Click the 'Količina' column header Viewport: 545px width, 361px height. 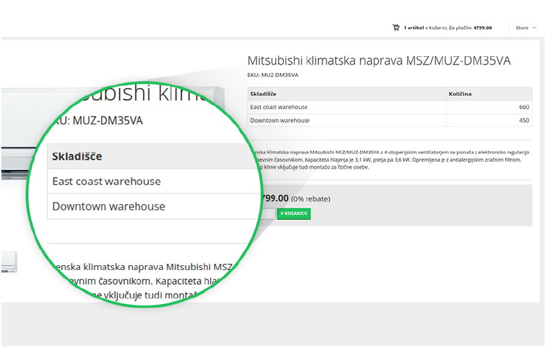click(489, 94)
